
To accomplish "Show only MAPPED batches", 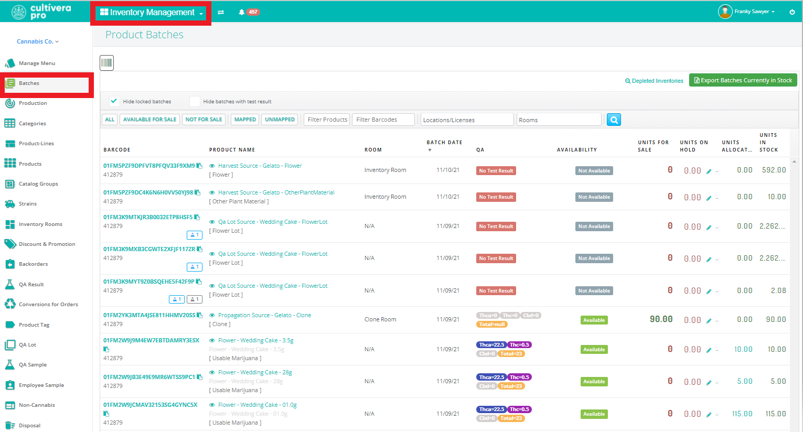I will click(245, 120).
